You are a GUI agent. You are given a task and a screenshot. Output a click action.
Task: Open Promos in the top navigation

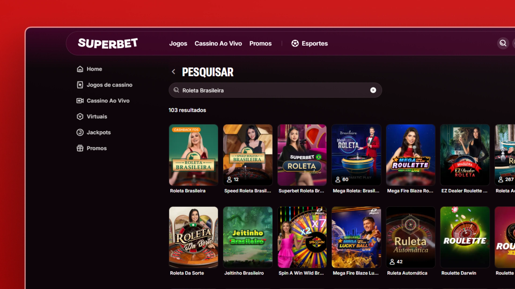[260, 43]
